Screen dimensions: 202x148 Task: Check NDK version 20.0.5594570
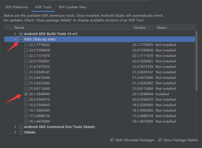tap(26, 100)
